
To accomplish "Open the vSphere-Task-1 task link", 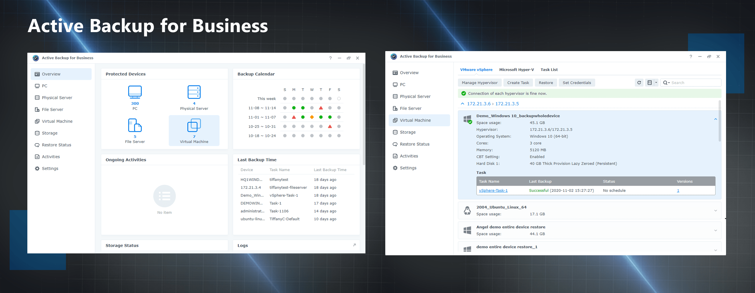I will 493,190.
